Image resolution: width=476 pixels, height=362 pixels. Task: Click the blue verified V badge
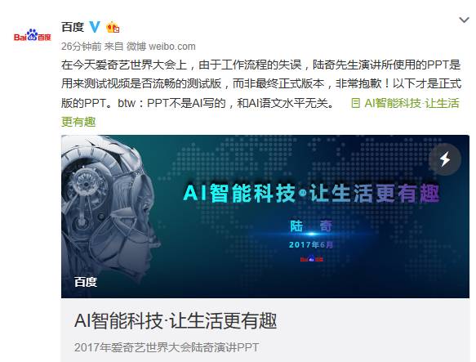(x=95, y=27)
